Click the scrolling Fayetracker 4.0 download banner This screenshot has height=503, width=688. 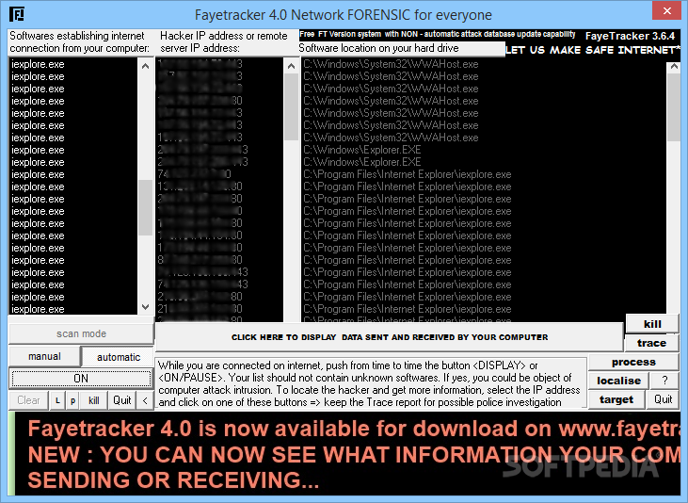347,454
